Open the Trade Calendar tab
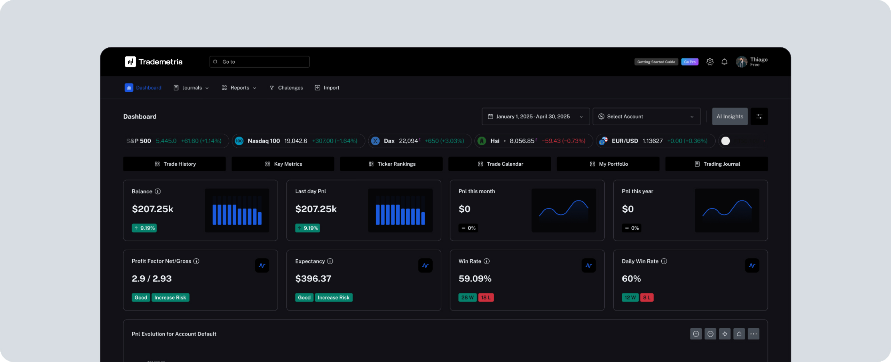 pos(500,164)
